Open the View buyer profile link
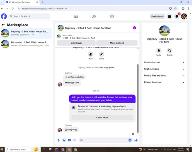The height and width of the screenshot is (152, 195). pos(107,67)
